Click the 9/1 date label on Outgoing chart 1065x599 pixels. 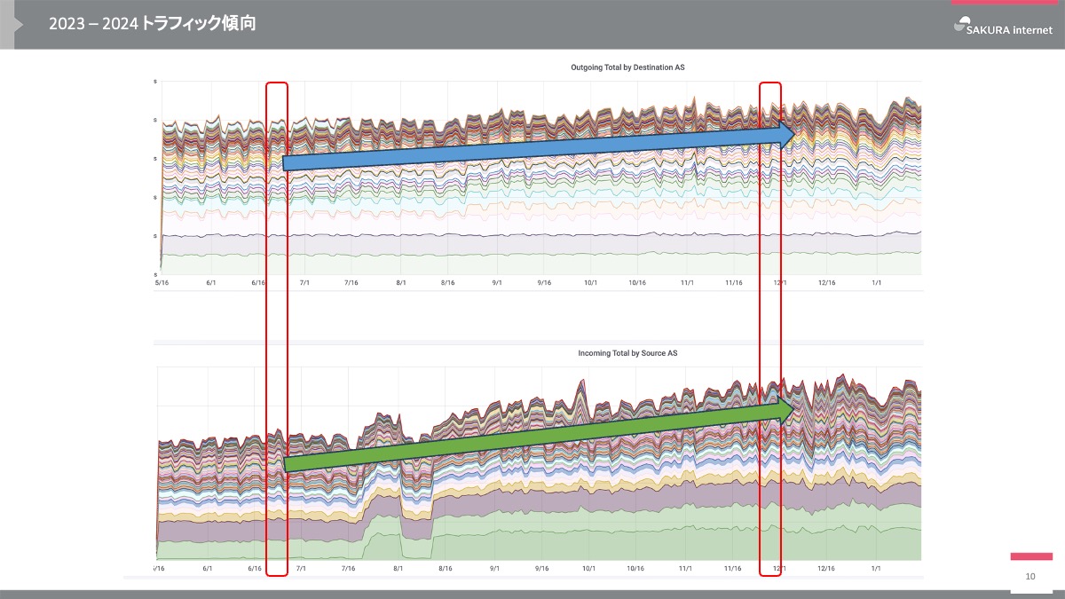click(x=496, y=283)
